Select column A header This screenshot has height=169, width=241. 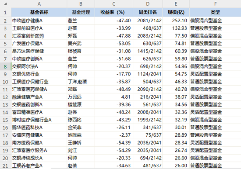coord(39,4)
